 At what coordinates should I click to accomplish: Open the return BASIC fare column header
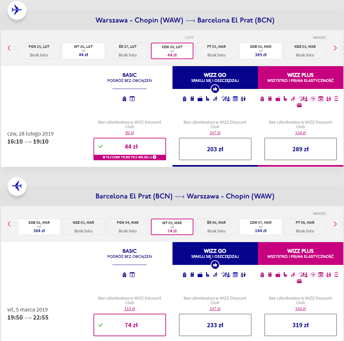tap(130, 253)
